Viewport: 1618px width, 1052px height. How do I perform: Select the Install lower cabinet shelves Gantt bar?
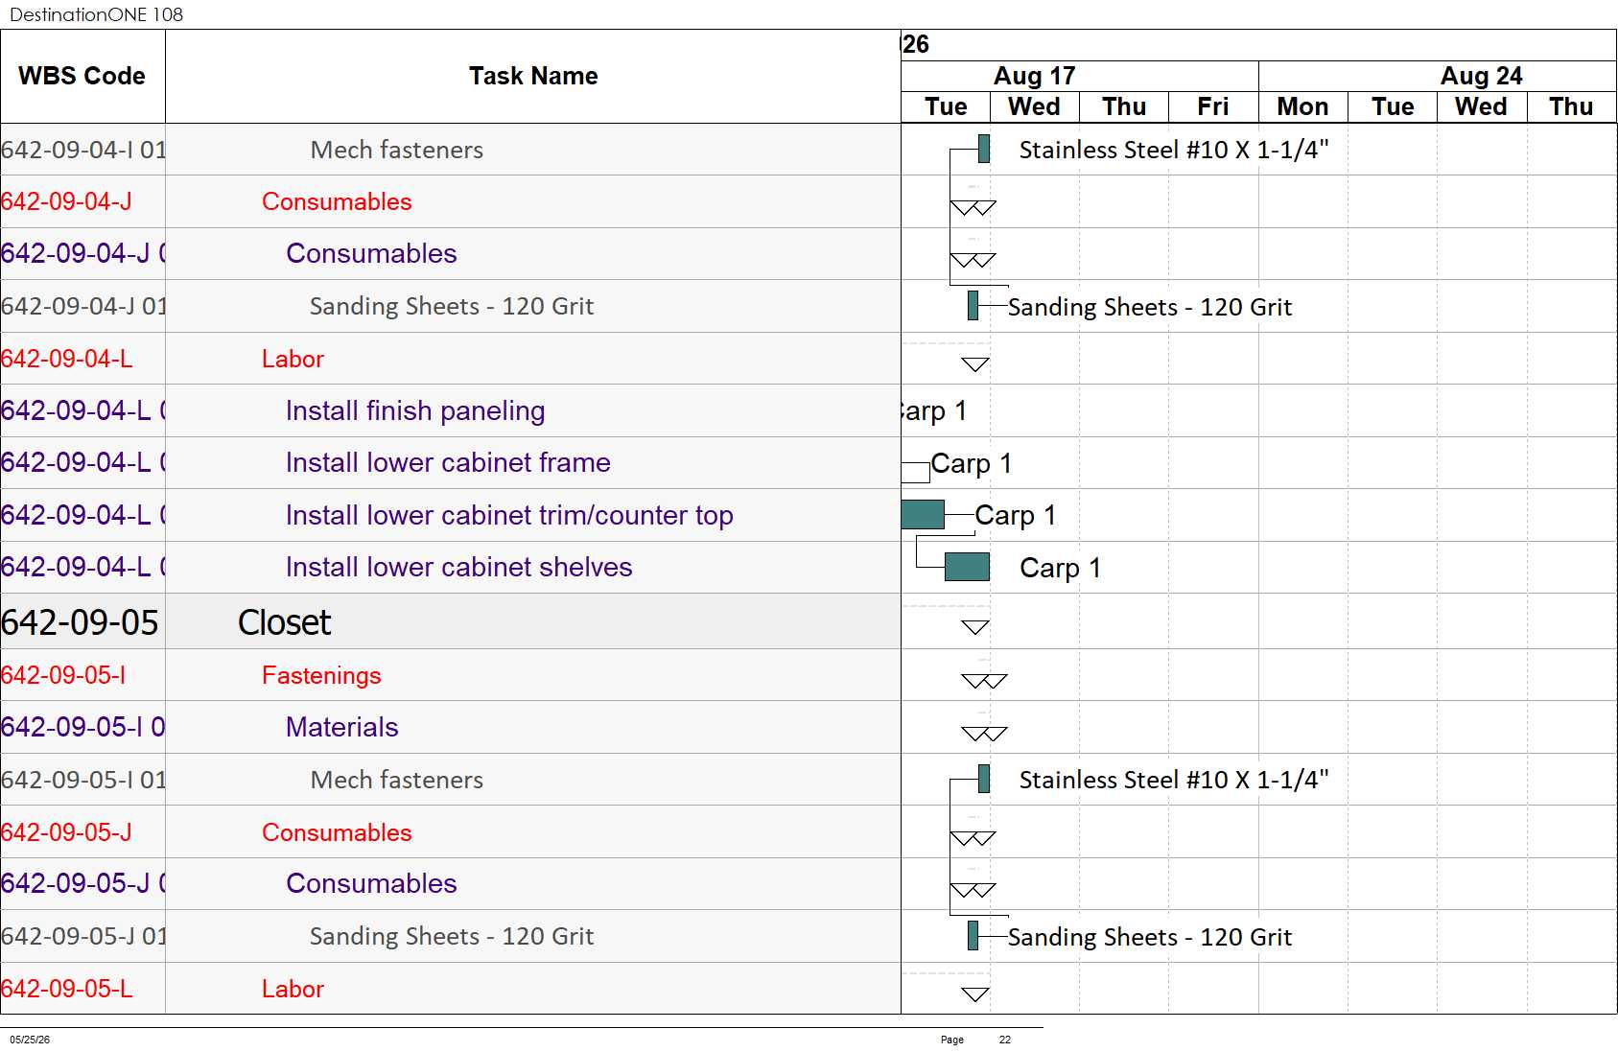(x=967, y=567)
